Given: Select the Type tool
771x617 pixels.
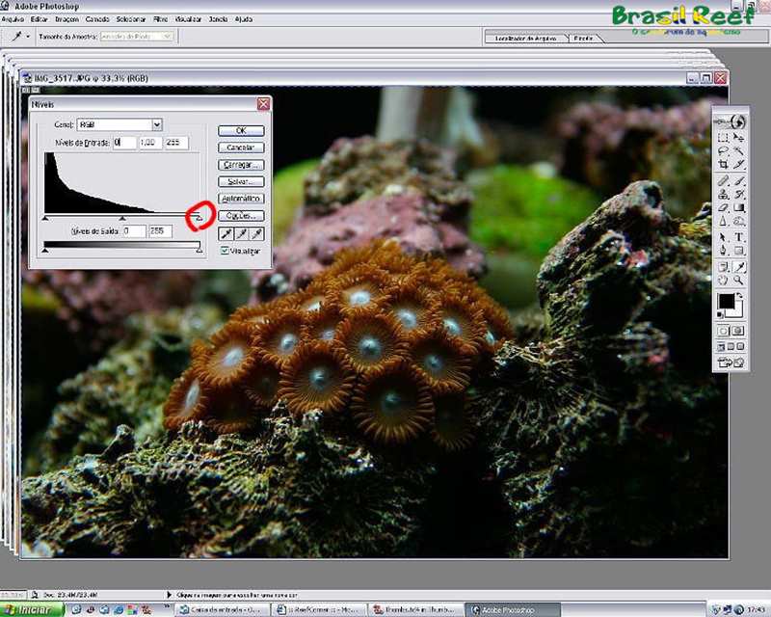Looking at the screenshot, I should [x=739, y=236].
